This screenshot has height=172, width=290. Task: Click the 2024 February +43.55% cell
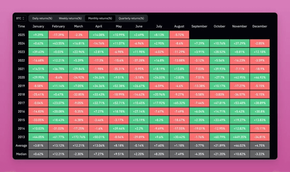pos(58,43)
